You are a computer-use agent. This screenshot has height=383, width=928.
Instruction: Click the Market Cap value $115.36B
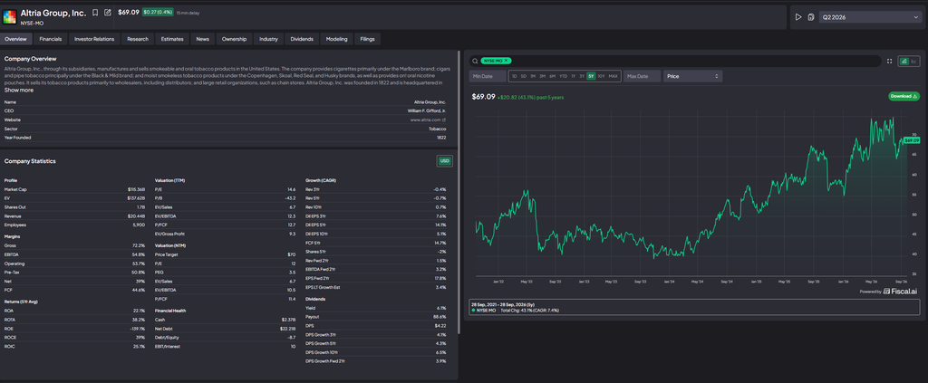[136, 190]
